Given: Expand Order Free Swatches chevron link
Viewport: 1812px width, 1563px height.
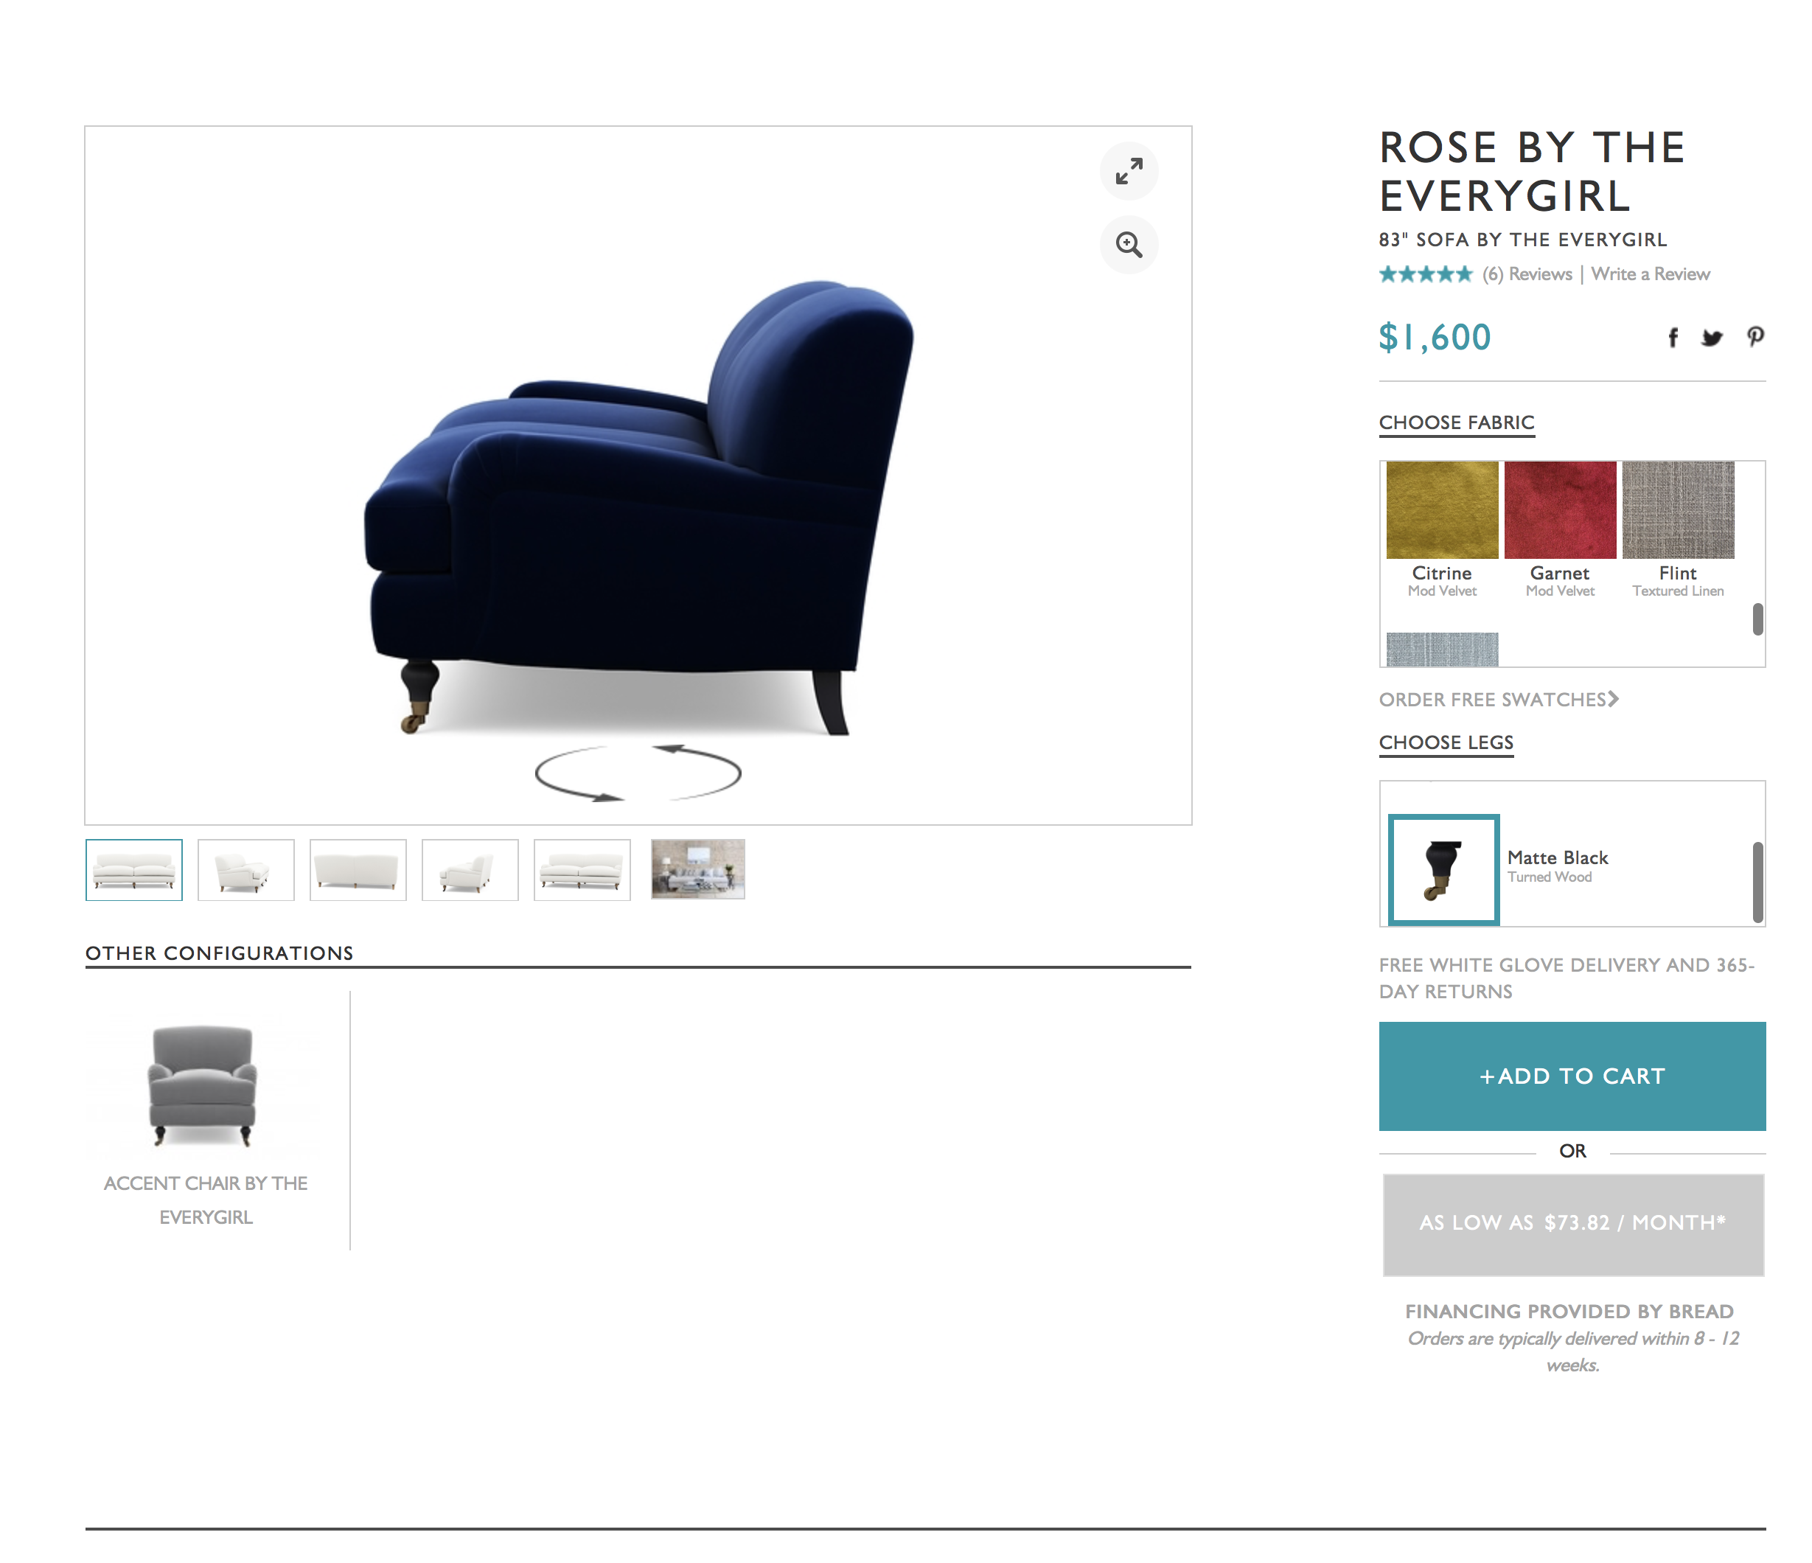Looking at the screenshot, I should click(1499, 700).
